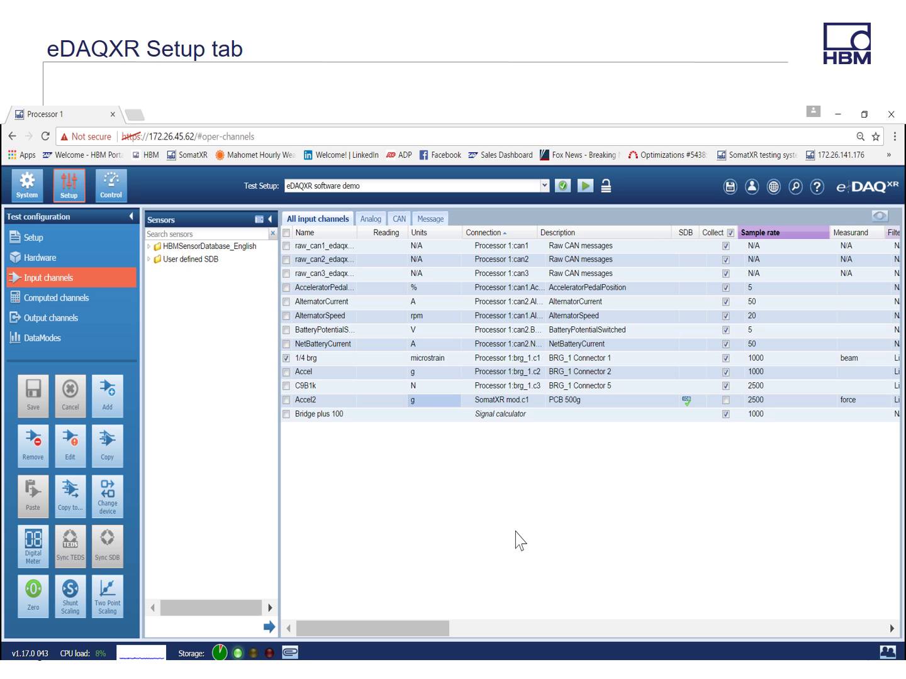Click the disk save icon in header
This screenshot has height=679, width=906.
coord(730,187)
